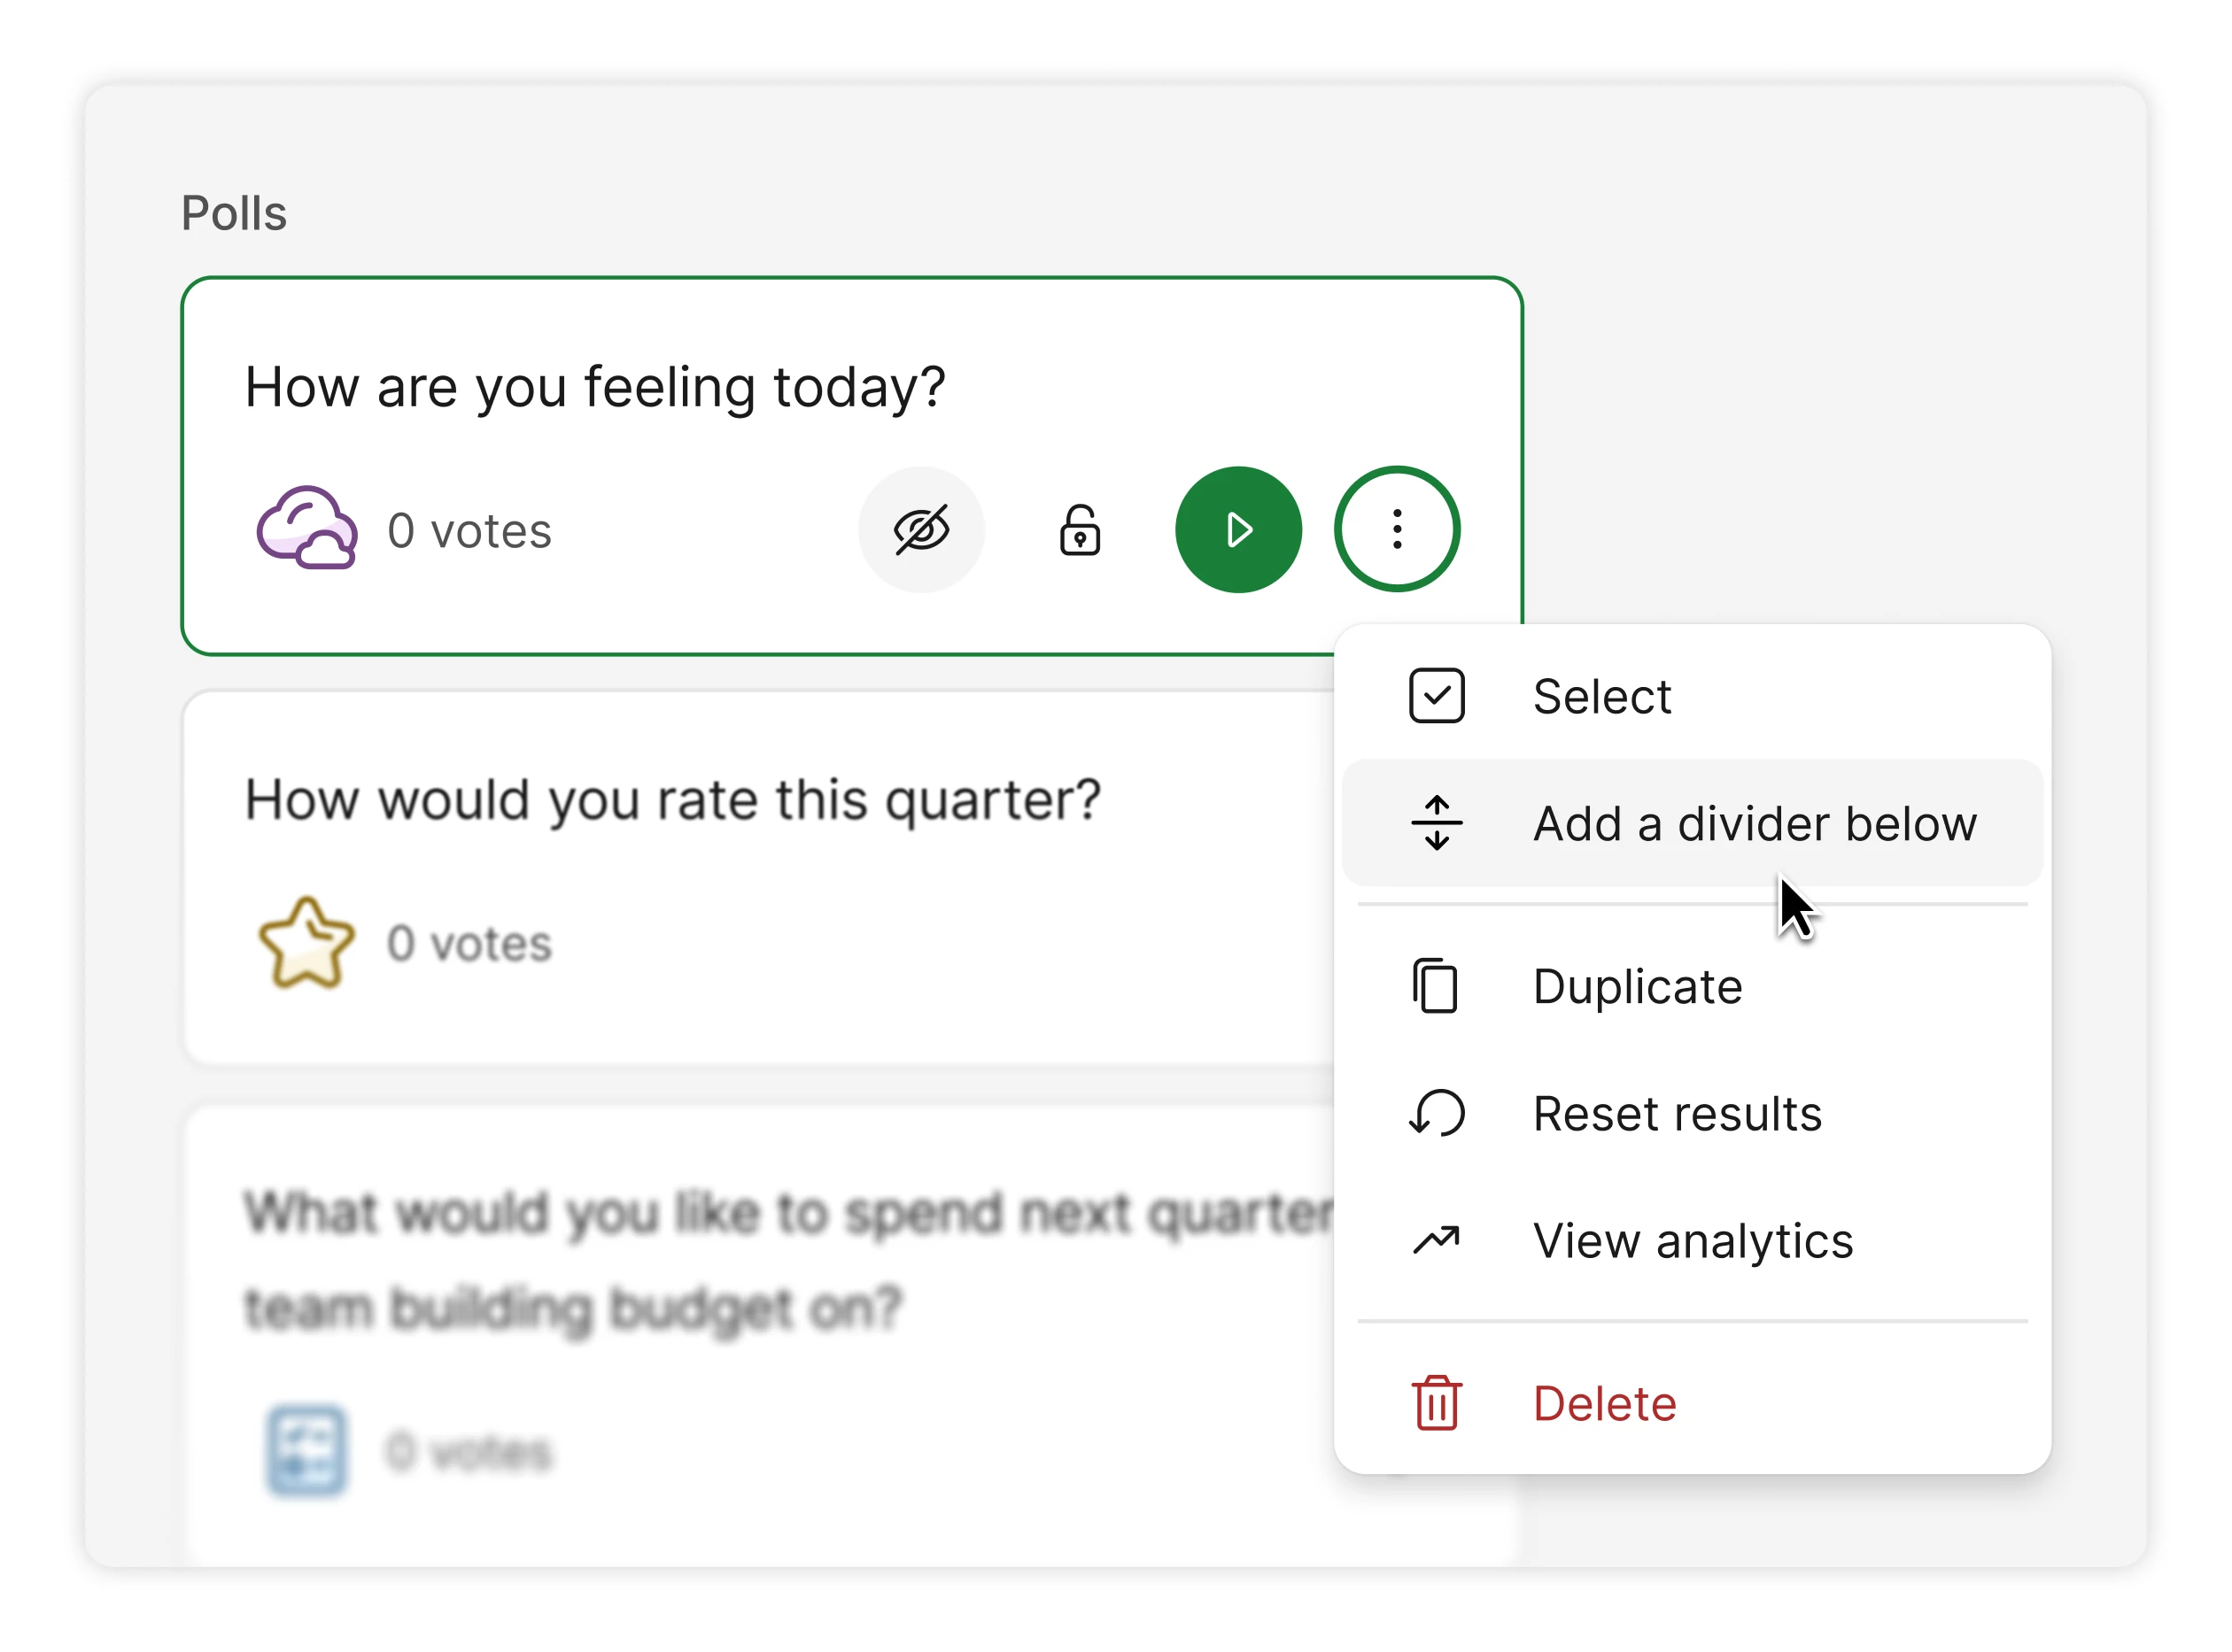2232x1652 pixels.
Task: Choose Select from the context menu
Action: tap(1601, 696)
